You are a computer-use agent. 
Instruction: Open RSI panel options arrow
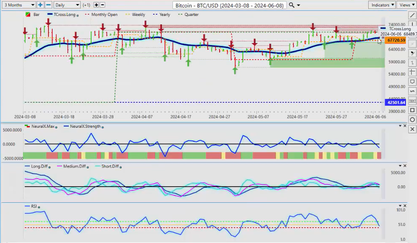coord(400,206)
